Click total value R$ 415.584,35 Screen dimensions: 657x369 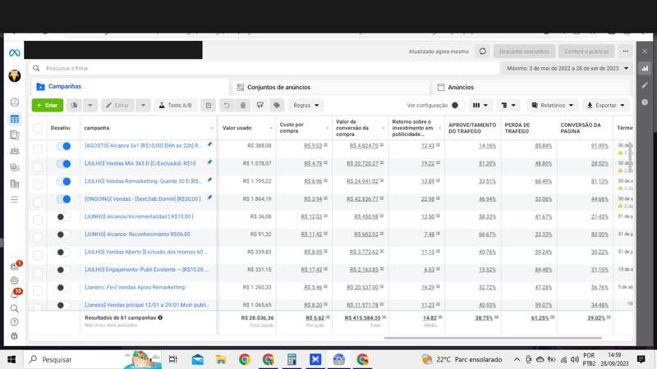362,318
